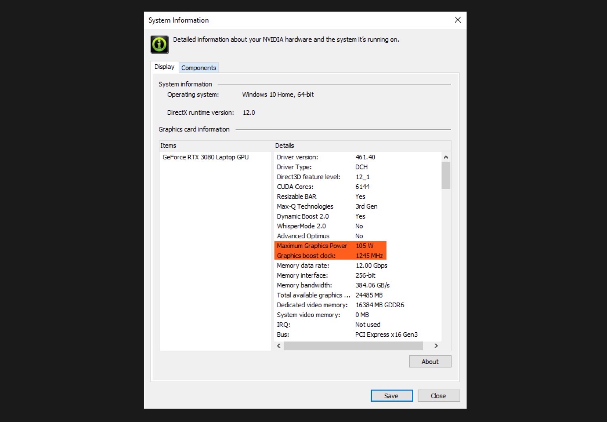
Task: Click the 384.06 GB/s bandwidth value
Action: tap(373, 285)
